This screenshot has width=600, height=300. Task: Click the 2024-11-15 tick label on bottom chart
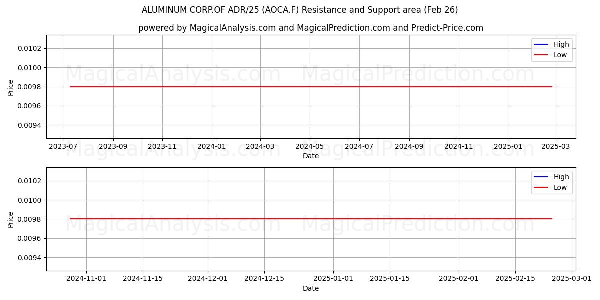(143, 279)
